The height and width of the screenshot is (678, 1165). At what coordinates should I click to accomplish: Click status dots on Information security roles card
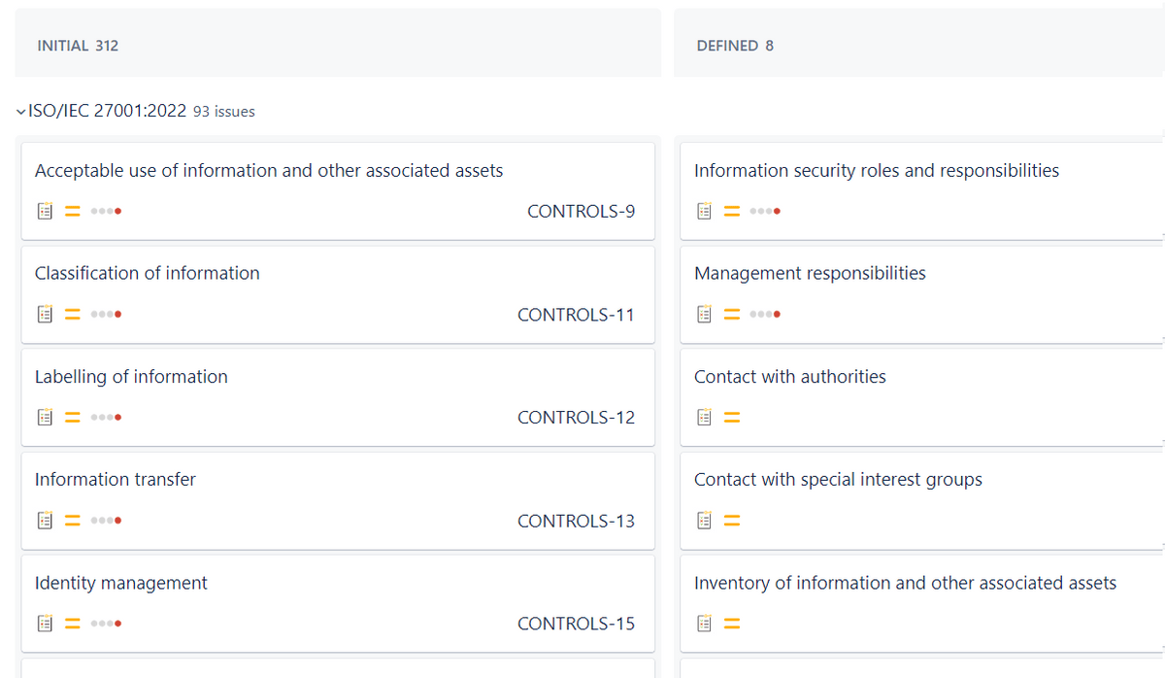(x=765, y=211)
